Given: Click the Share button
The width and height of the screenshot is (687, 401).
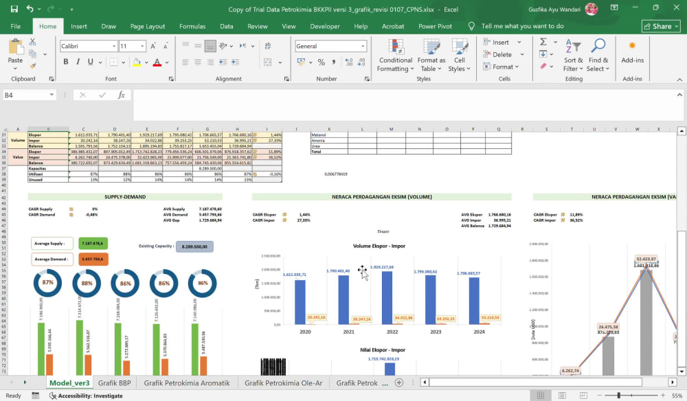Looking at the screenshot, I should [x=661, y=26].
